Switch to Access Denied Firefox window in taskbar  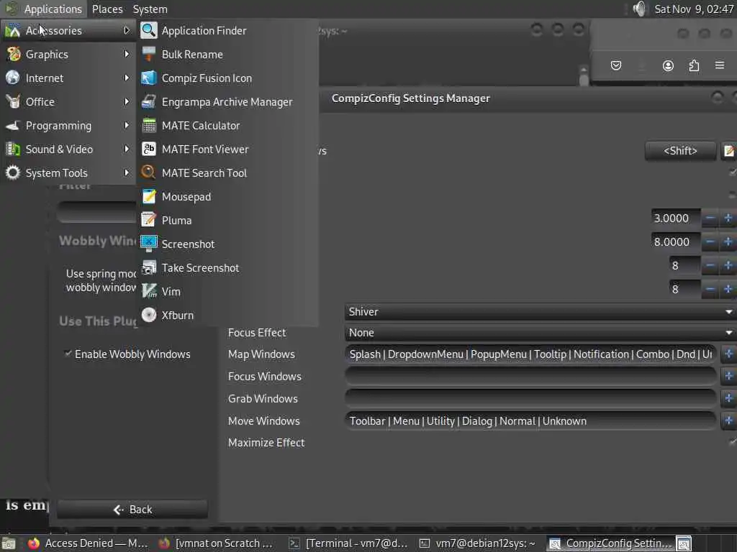point(89,543)
